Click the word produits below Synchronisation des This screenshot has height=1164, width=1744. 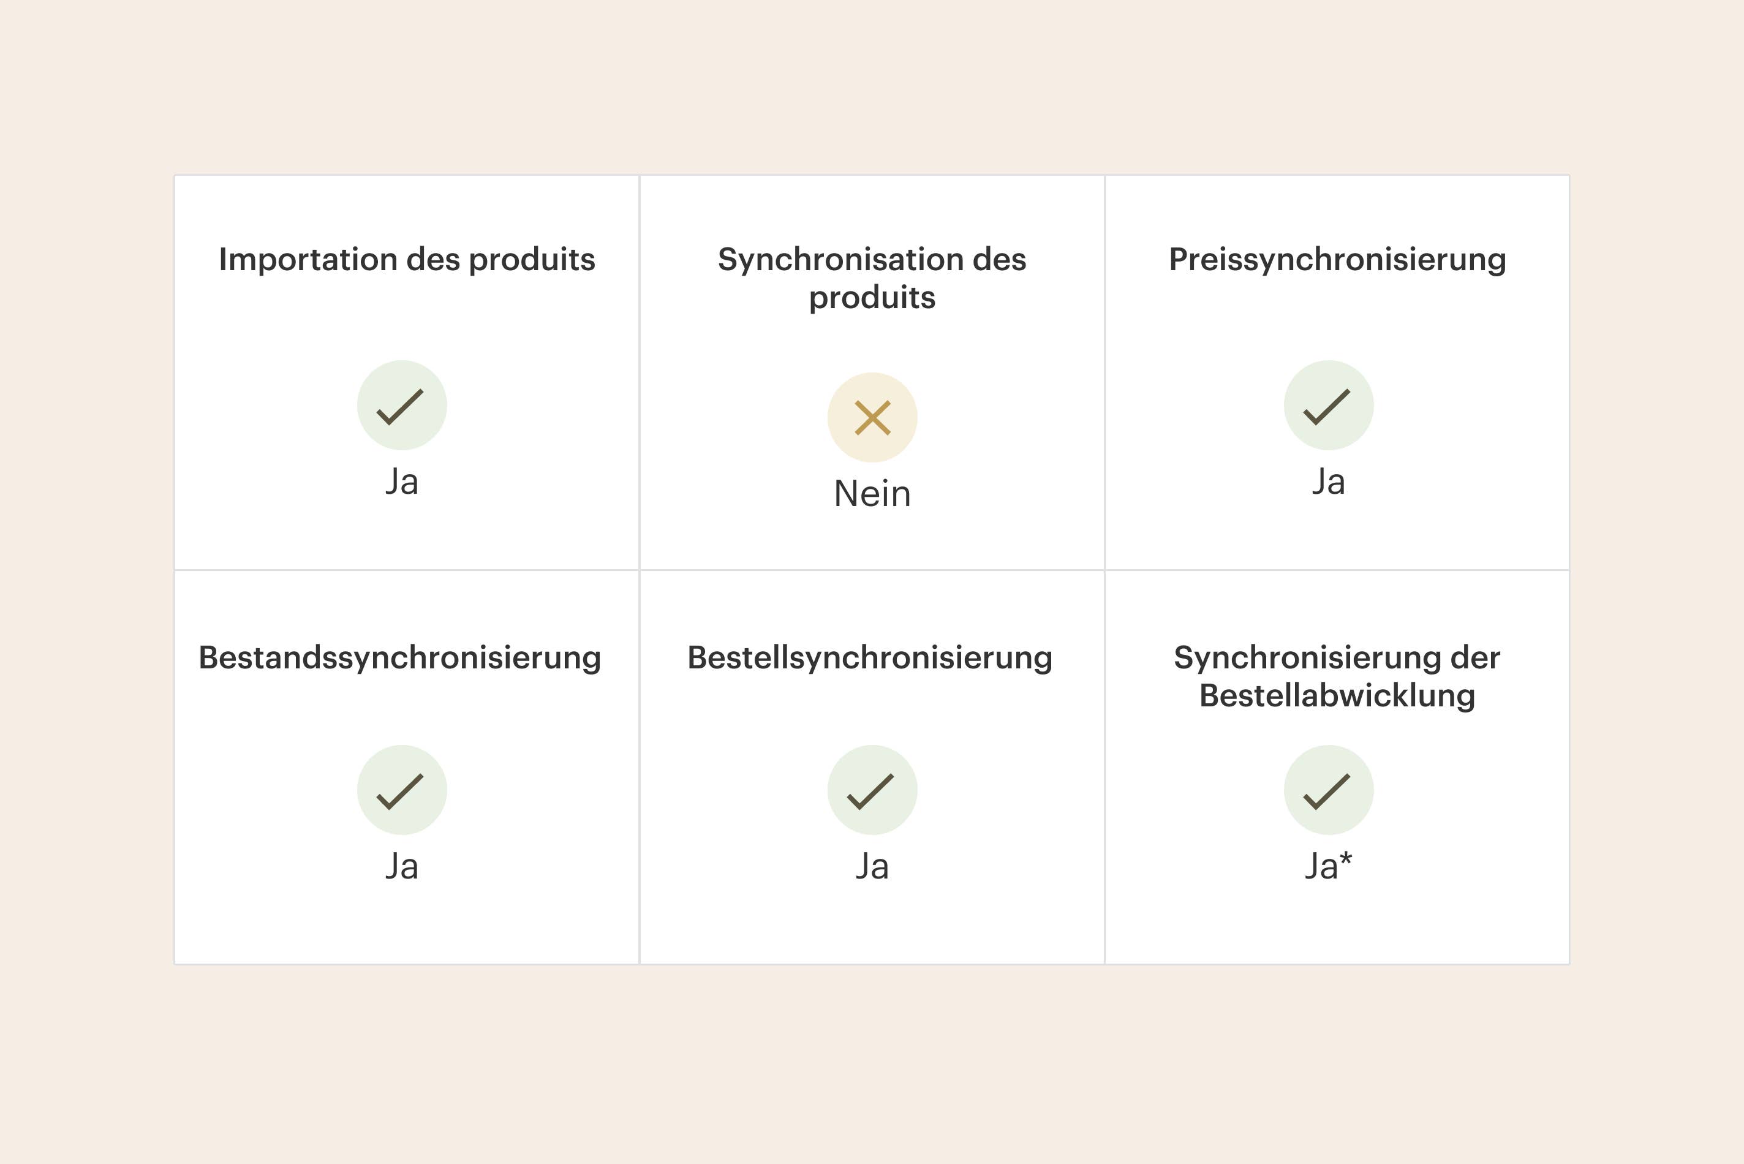click(872, 298)
